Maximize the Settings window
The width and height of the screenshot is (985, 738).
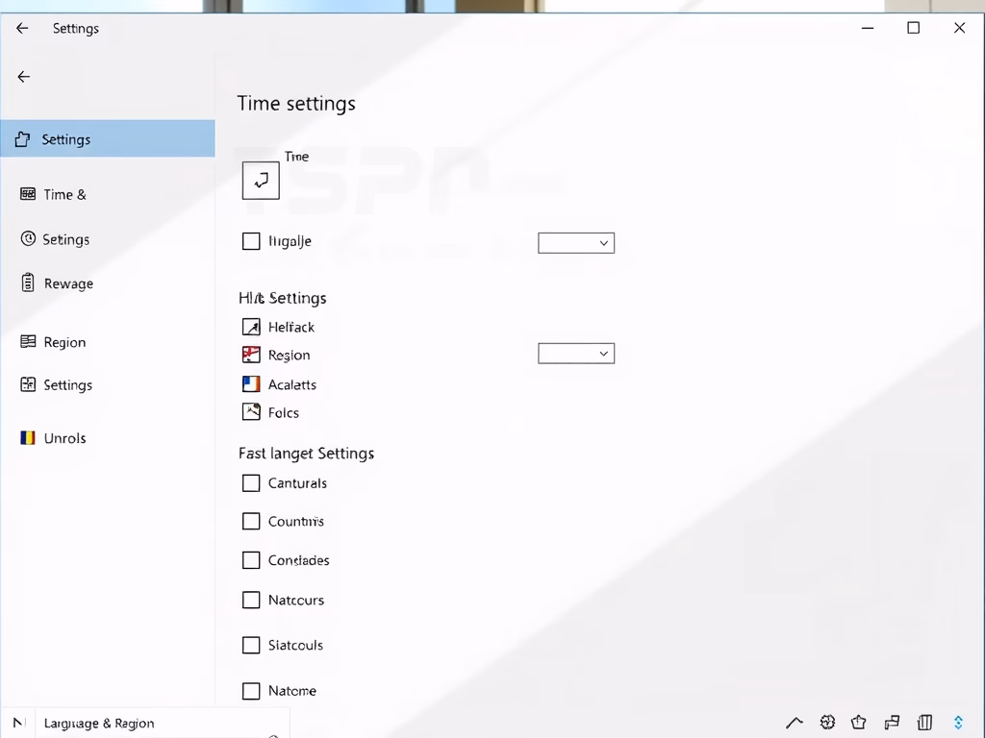click(x=914, y=28)
